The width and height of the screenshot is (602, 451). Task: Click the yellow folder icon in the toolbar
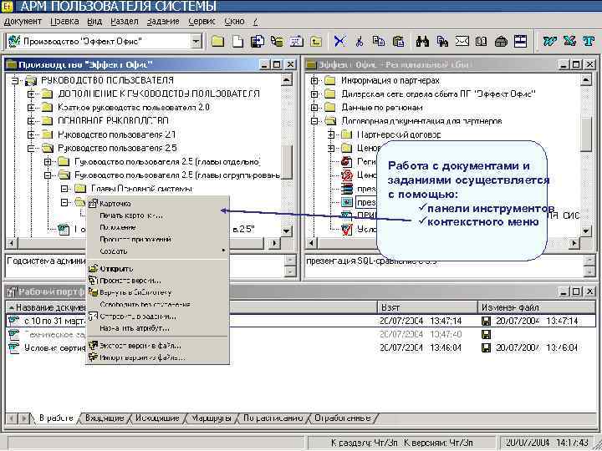click(217, 41)
